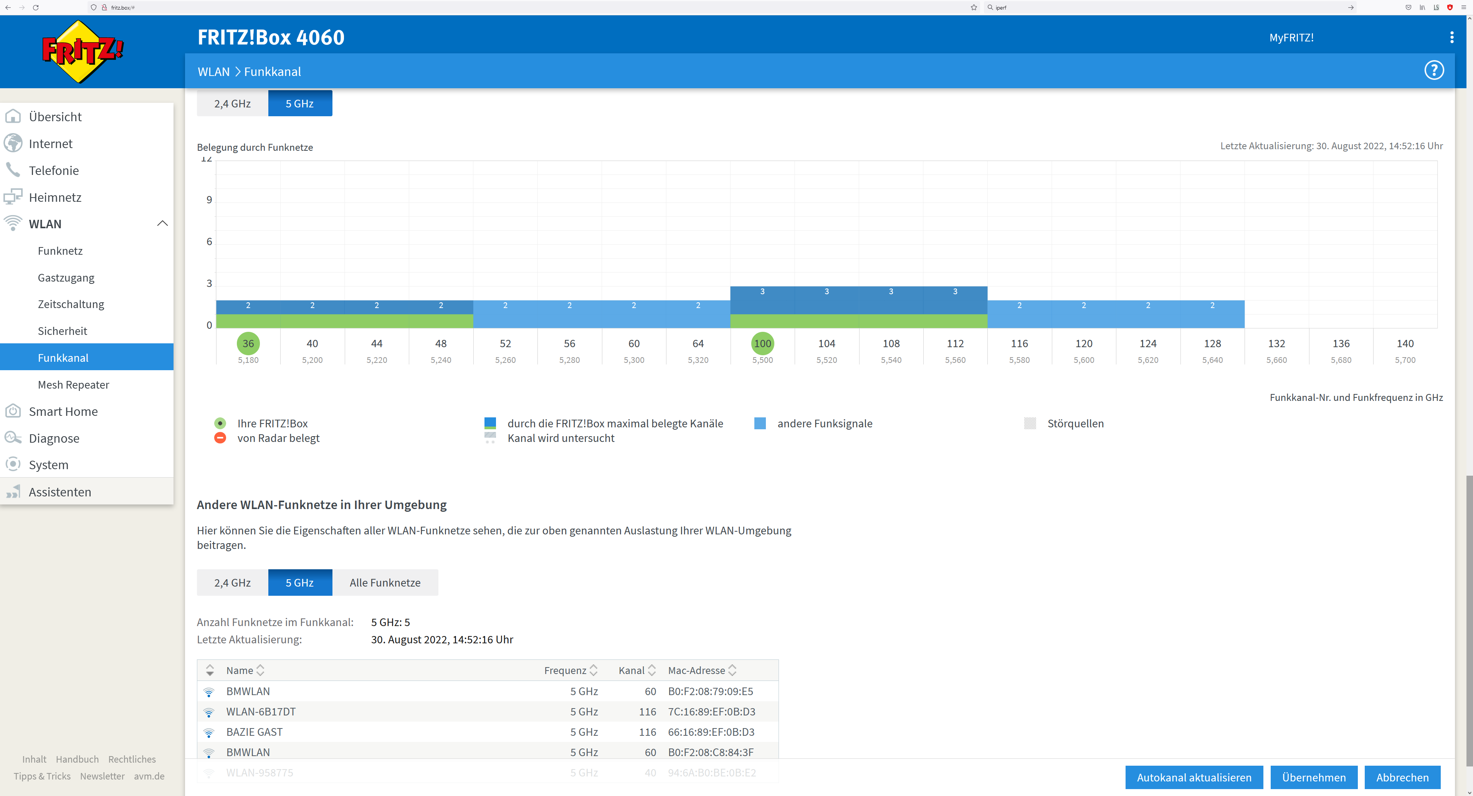Click the Übersicht house icon
Image resolution: width=1473 pixels, height=796 pixels.
tap(13, 117)
